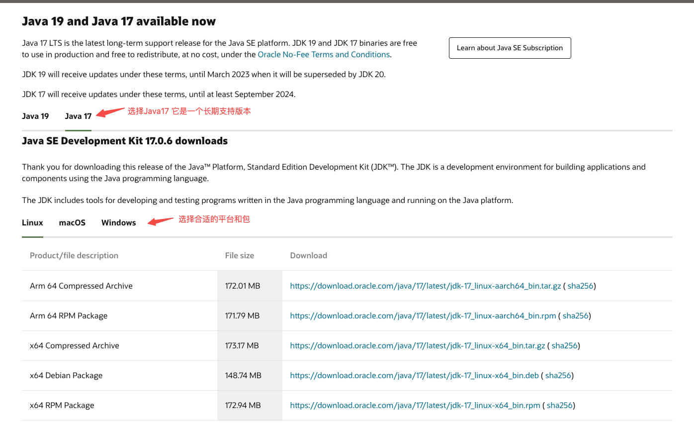694x423 pixels.
Task: Click the Arm 64 RPM Package text
Action: pyautogui.click(x=69, y=316)
